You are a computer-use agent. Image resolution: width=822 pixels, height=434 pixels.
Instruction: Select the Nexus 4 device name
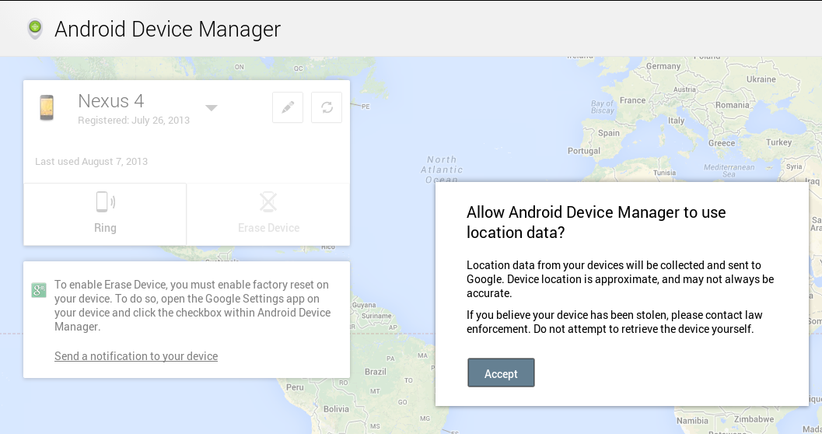tap(111, 100)
